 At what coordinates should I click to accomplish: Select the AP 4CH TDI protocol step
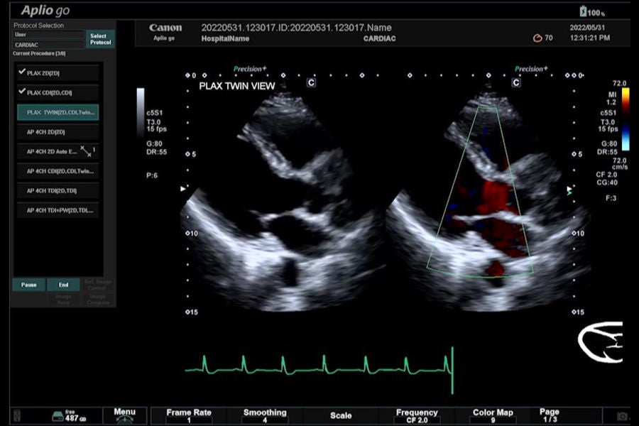[58, 191]
